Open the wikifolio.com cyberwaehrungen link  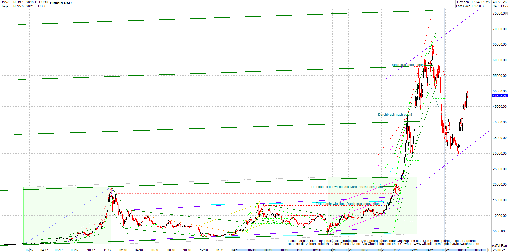click(446, 244)
